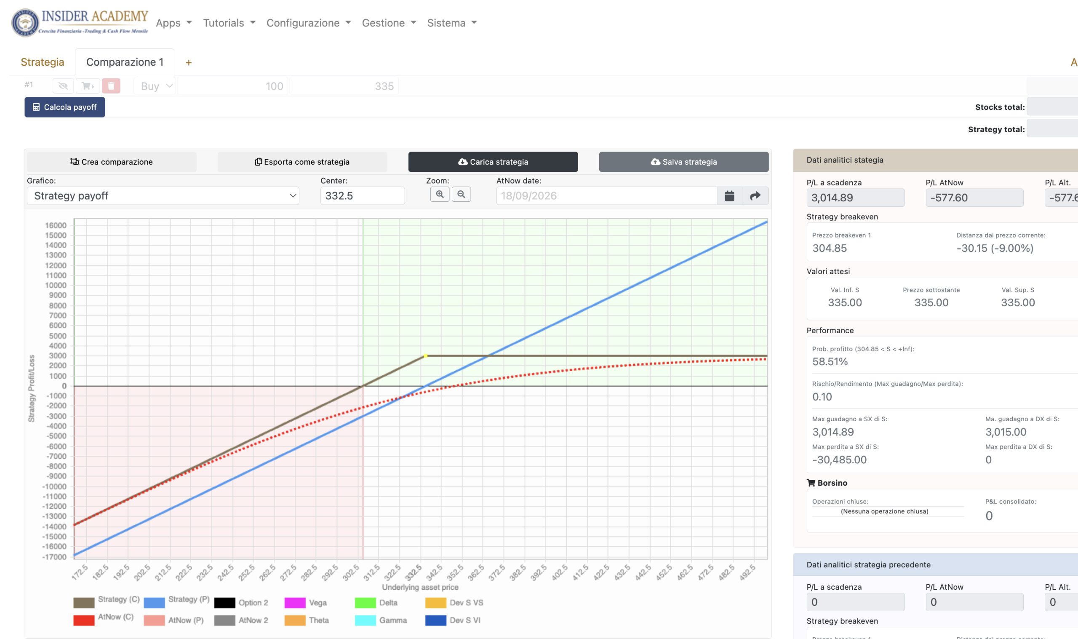Click the AtNow date field
Screen dimensions: 1078x639
607,196
